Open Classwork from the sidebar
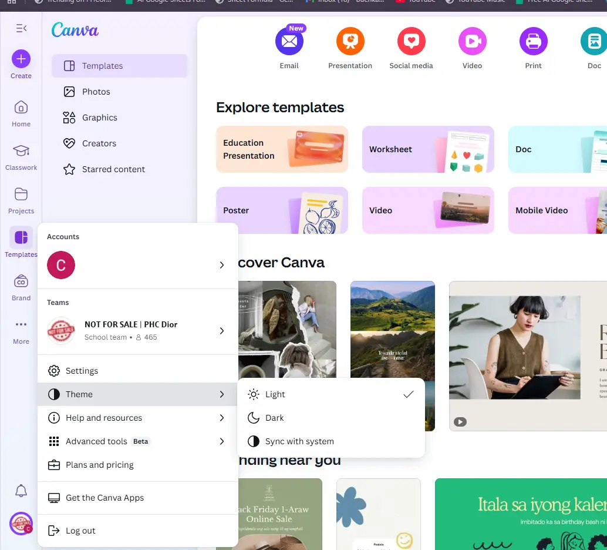607x550 pixels. [21, 157]
